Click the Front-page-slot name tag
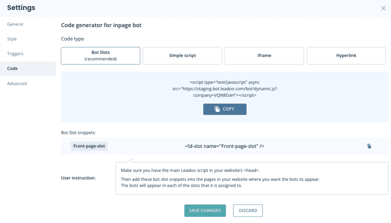 point(89,146)
